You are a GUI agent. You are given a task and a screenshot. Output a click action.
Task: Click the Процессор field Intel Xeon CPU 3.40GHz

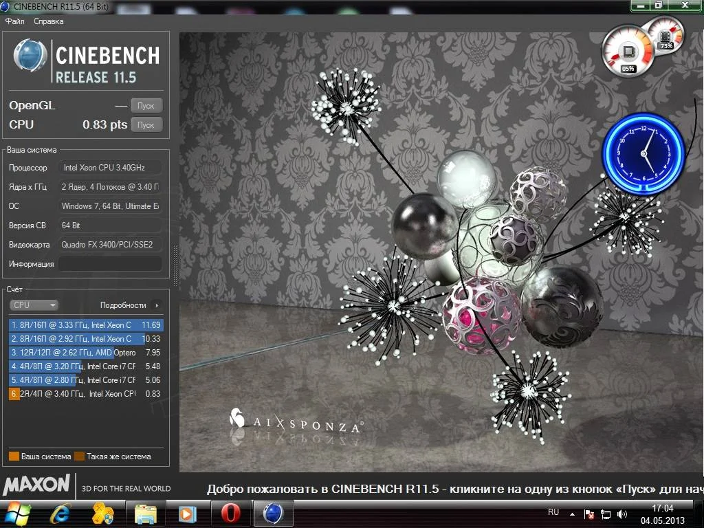111,168
